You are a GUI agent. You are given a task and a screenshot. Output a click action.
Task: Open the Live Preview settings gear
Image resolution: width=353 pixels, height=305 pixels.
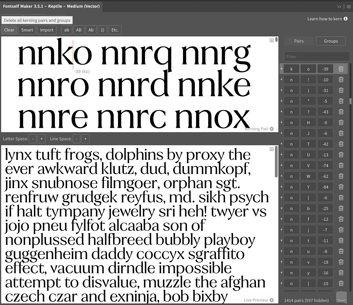(x=272, y=300)
